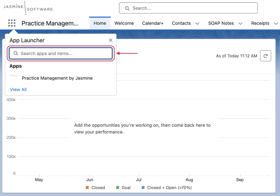Viewport: 280px width, 196px height.
Task: Click the Jasmine Software logo
Action: click(28, 8)
